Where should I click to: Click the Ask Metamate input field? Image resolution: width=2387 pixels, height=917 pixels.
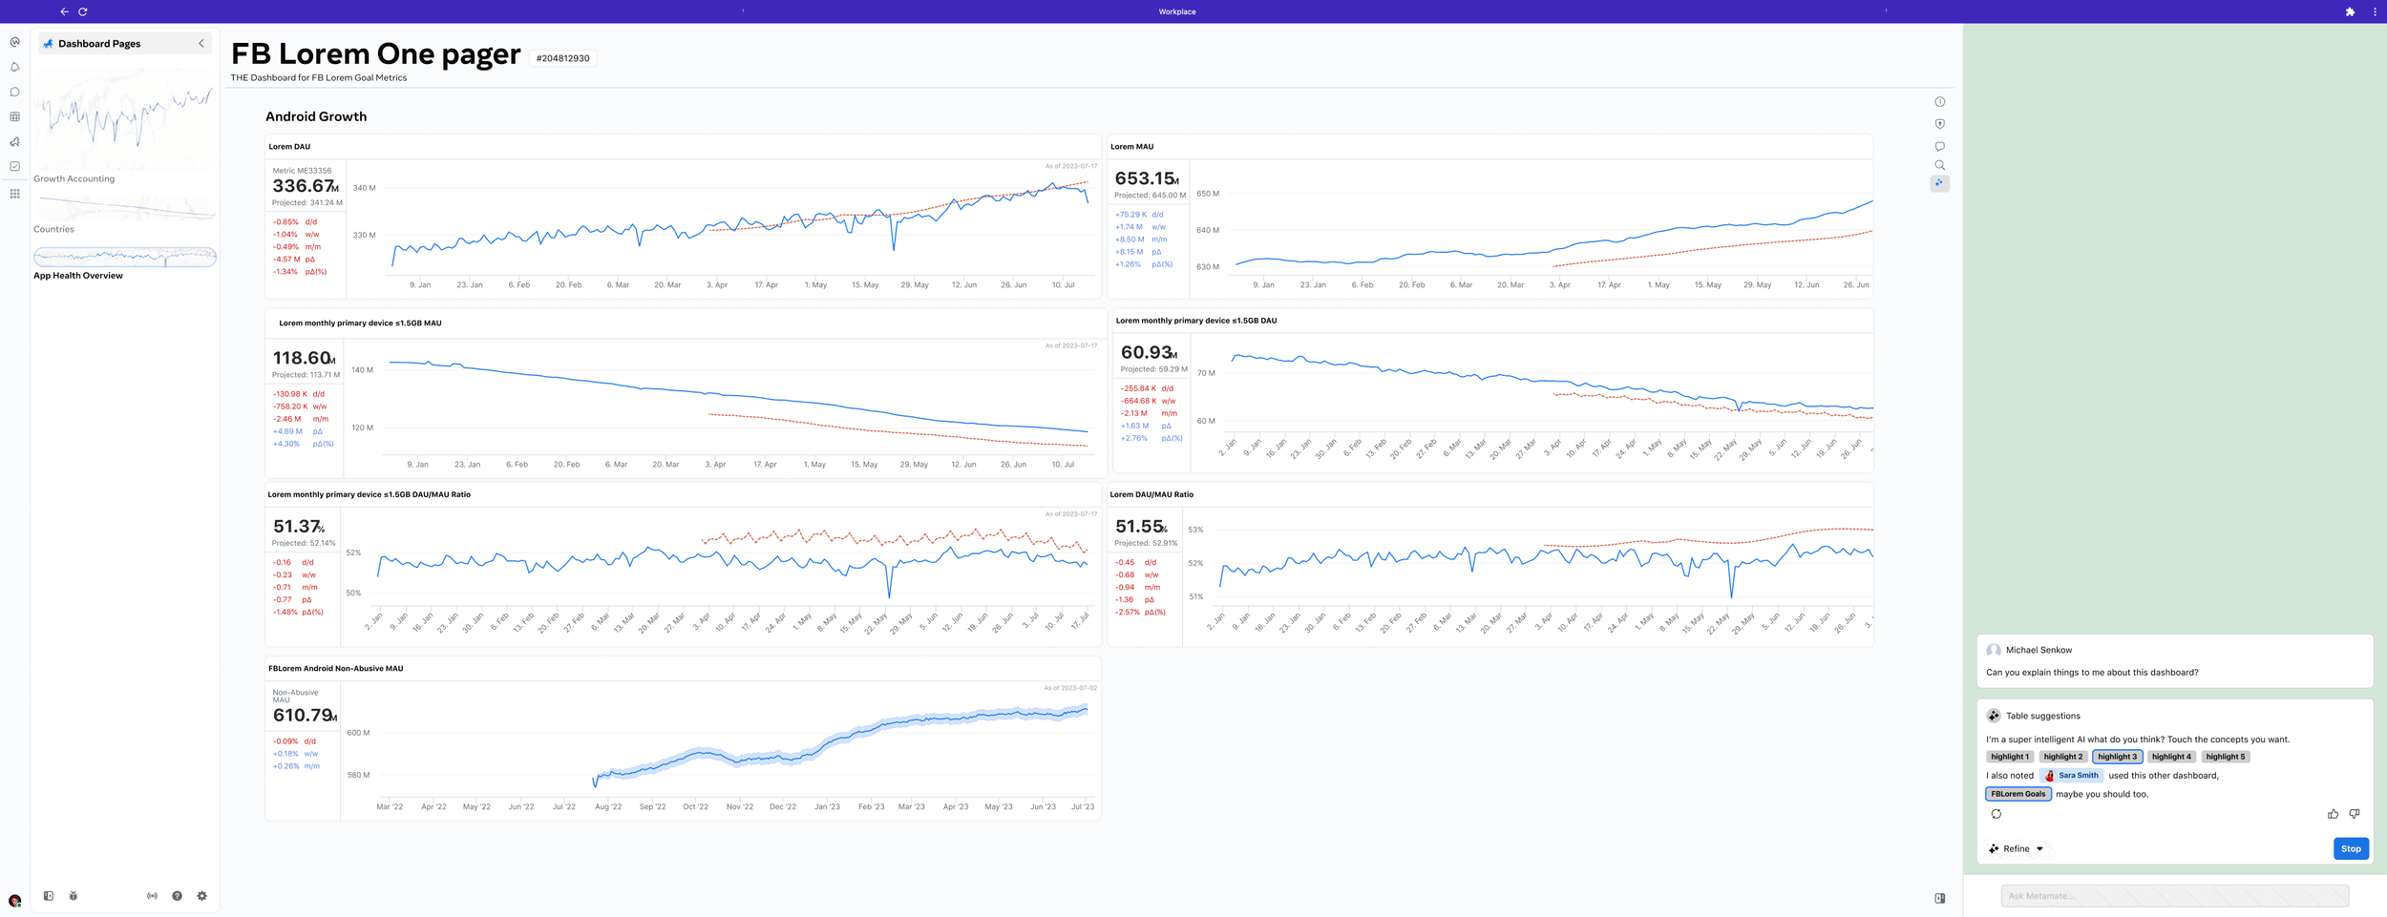2173,896
